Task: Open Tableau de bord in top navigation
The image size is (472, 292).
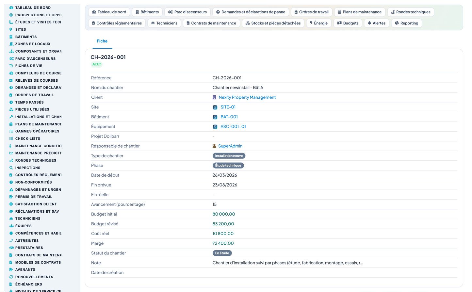Action: 109,12
